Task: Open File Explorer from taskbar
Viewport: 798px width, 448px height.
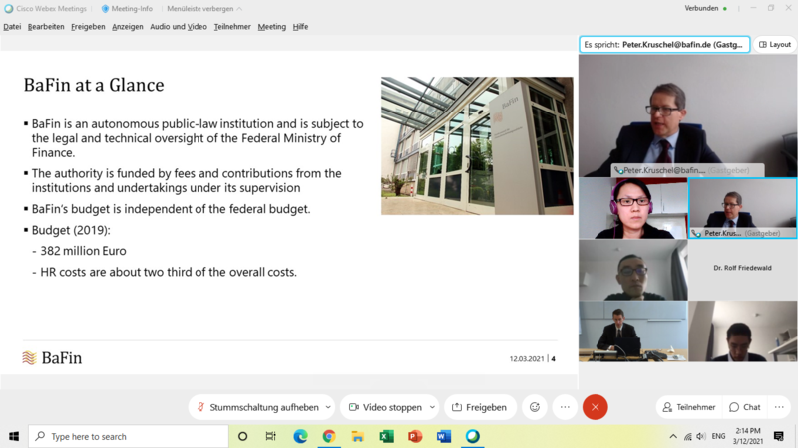Action: (358, 436)
